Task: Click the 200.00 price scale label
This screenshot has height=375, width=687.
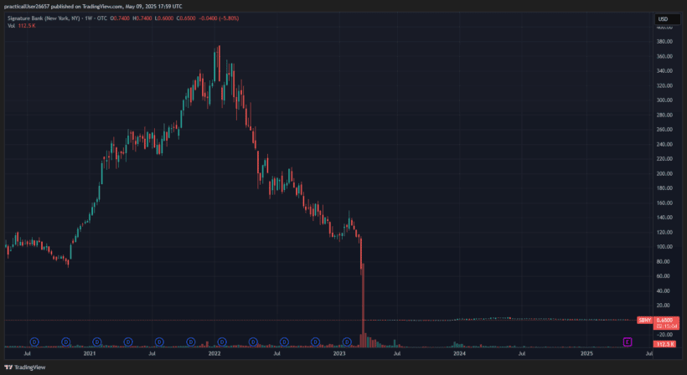Action: click(x=666, y=173)
